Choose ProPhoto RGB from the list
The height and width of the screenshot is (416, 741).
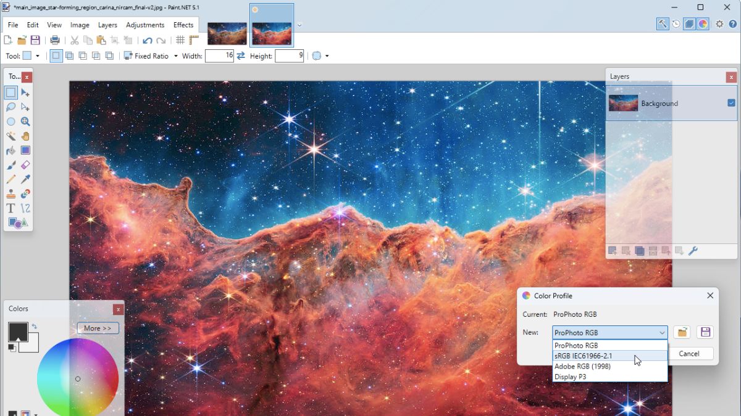(x=610, y=345)
